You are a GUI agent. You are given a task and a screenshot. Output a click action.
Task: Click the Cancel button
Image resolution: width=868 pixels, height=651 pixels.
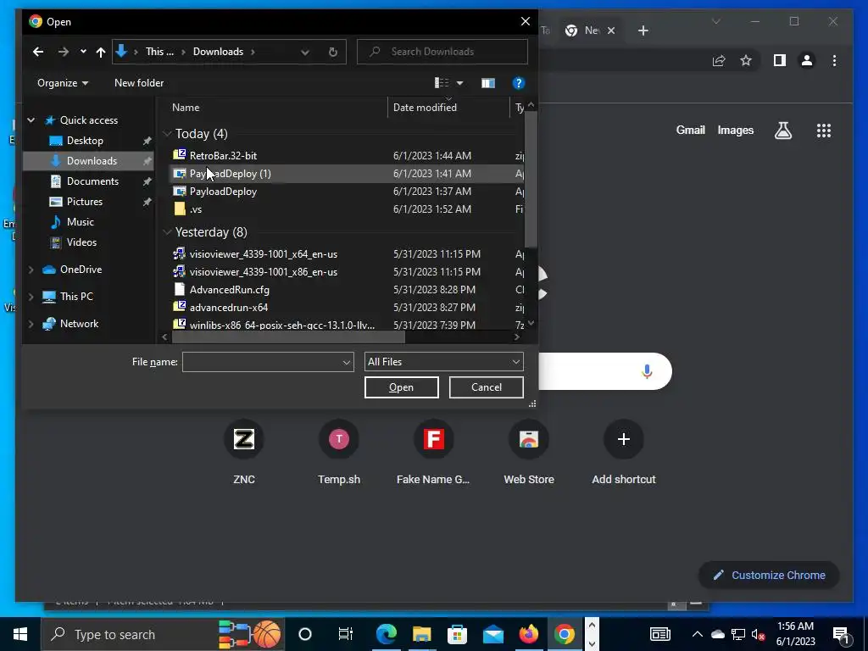point(486,387)
